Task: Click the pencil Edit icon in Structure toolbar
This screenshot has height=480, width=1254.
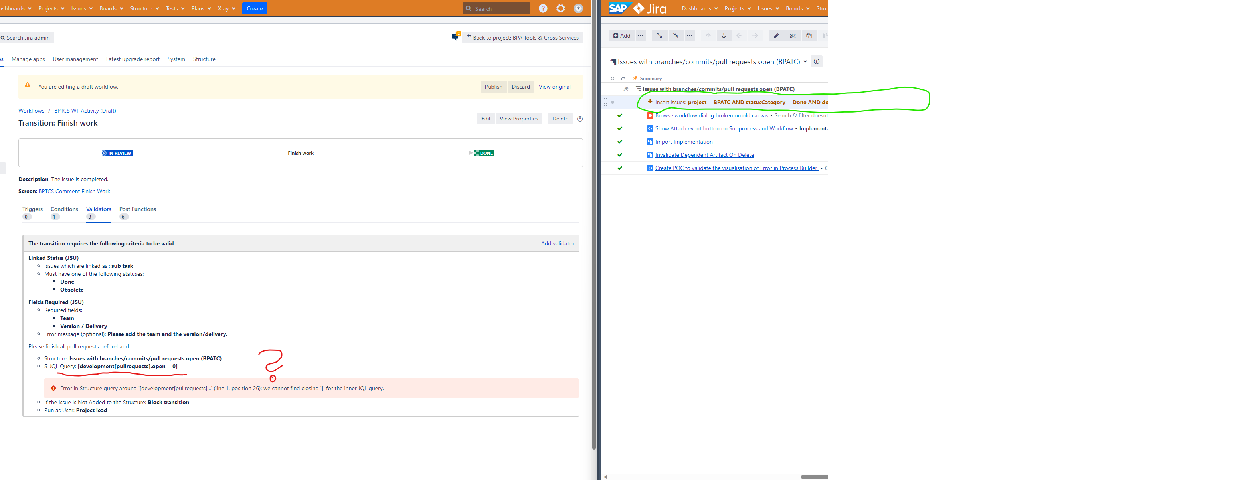Action: [x=776, y=36]
